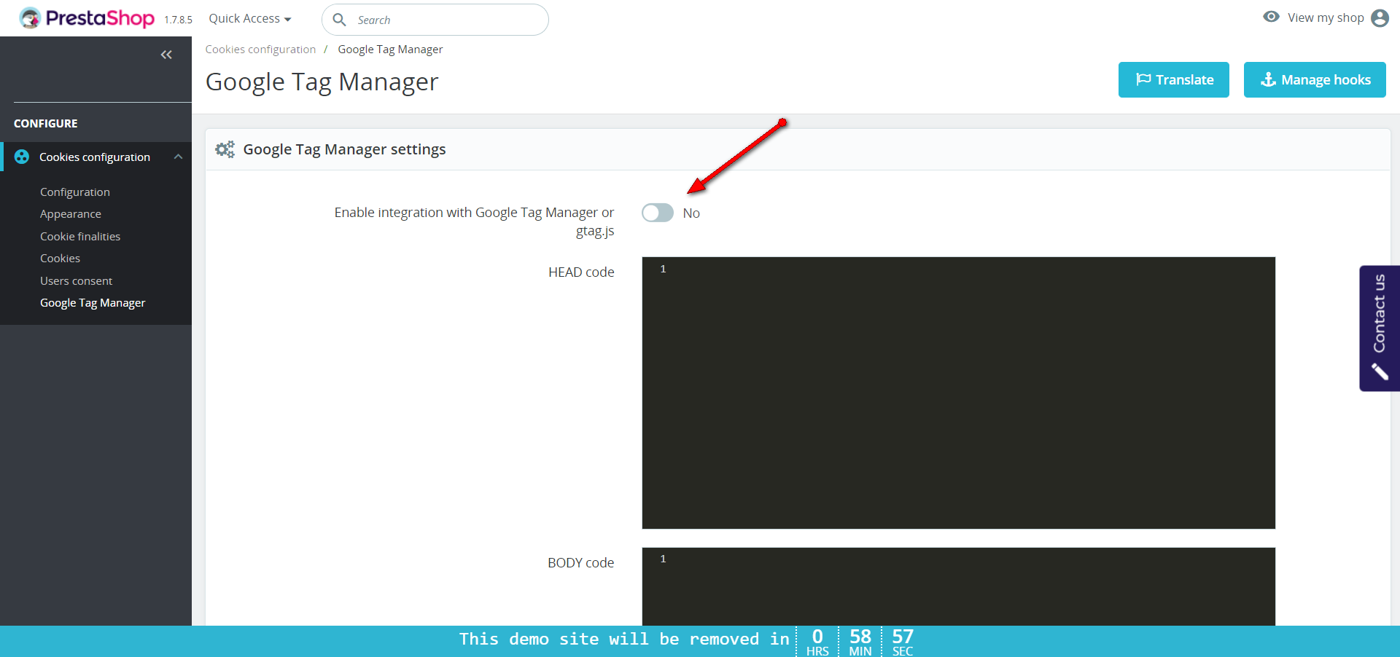Screen dimensions: 1400x657
Task: Click the Manage hooks button
Action: 1315,79
